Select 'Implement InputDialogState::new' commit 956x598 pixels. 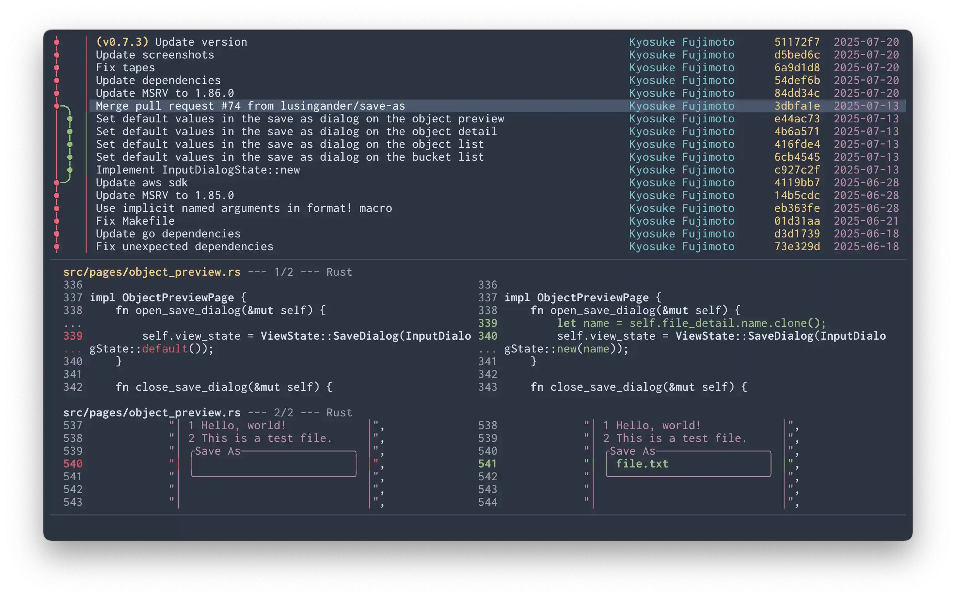(198, 170)
